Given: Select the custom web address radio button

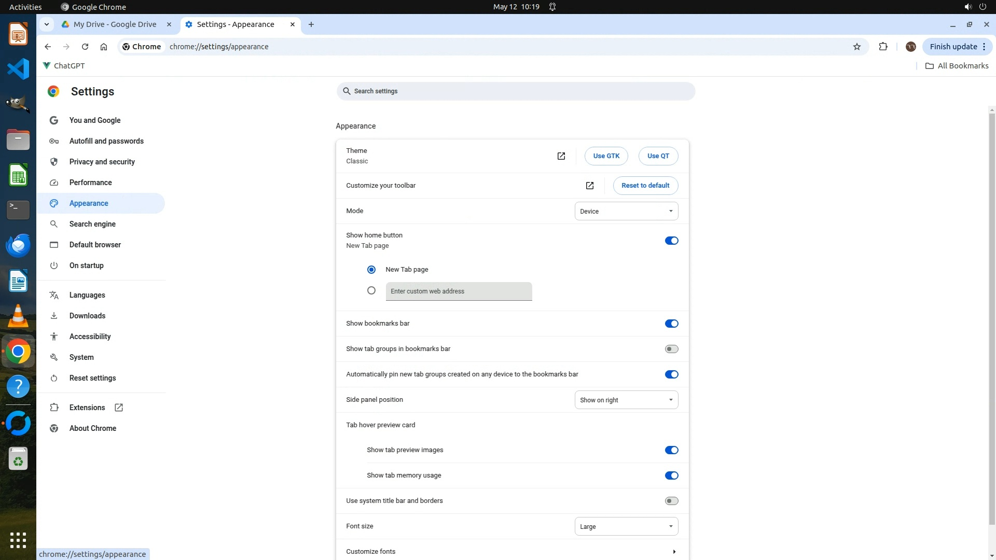Looking at the screenshot, I should tap(371, 291).
